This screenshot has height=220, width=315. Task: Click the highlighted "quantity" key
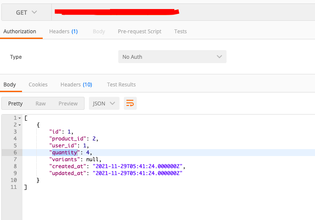coord(64,153)
